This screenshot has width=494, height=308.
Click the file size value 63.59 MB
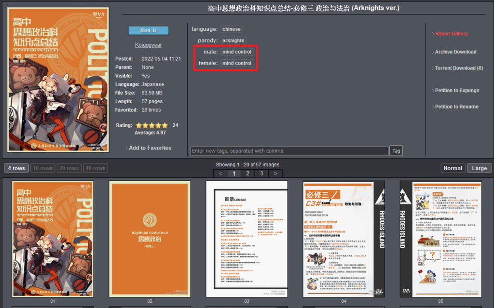tap(152, 93)
